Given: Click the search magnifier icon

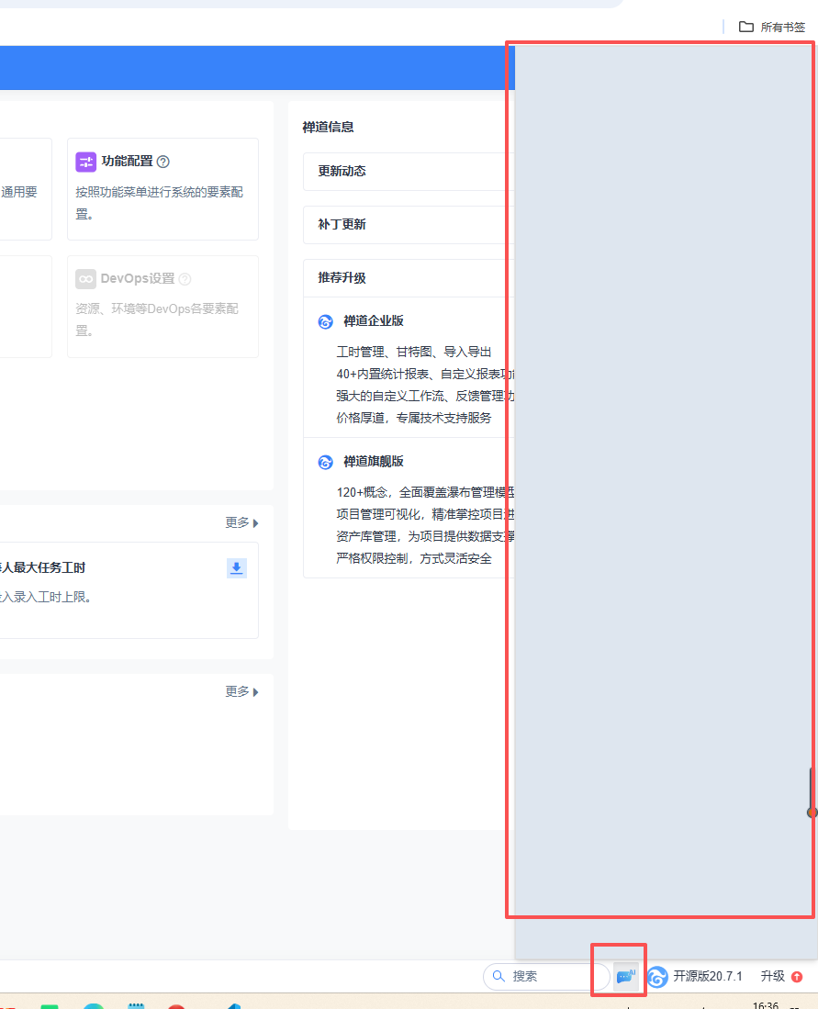Looking at the screenshot, I should 499,976.
